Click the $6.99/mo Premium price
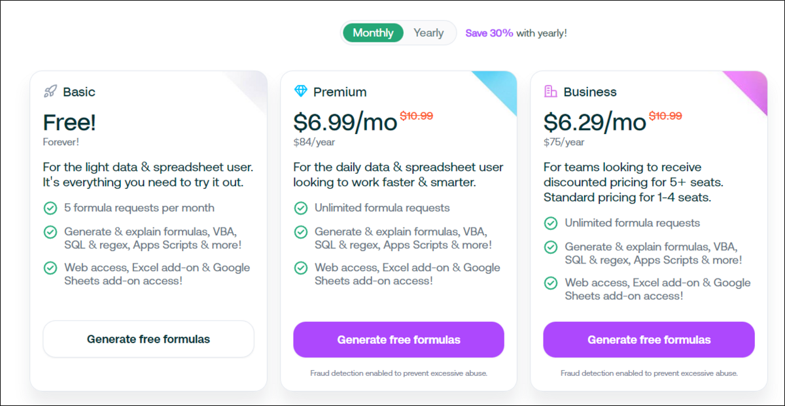The image size is (785, 406). [345, 122]
